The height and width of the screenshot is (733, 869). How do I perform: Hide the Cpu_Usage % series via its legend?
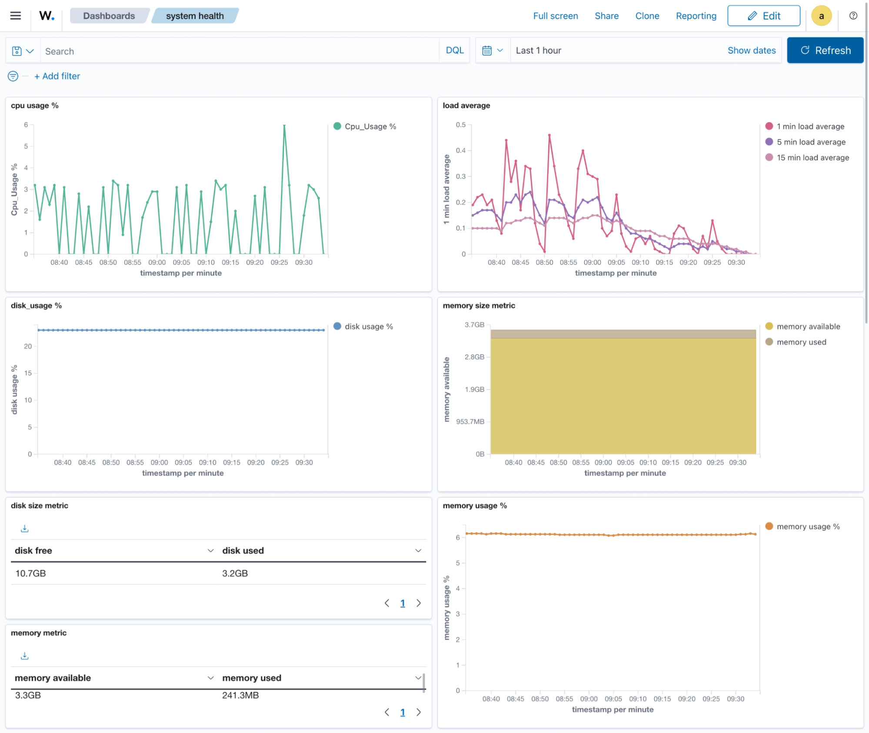point(369,126)
